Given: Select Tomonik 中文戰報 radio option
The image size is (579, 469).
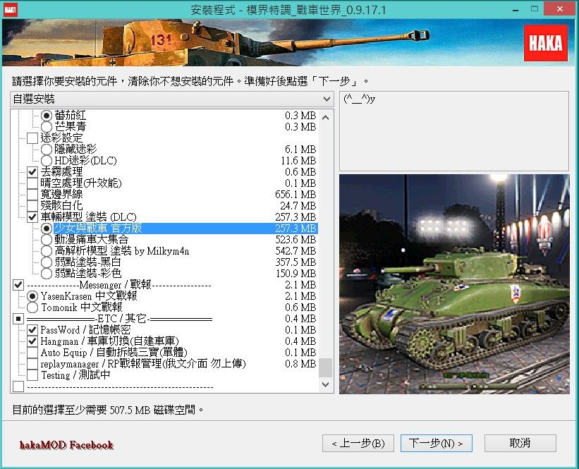Looking at the screenshot, I should [x=32, y=307].
